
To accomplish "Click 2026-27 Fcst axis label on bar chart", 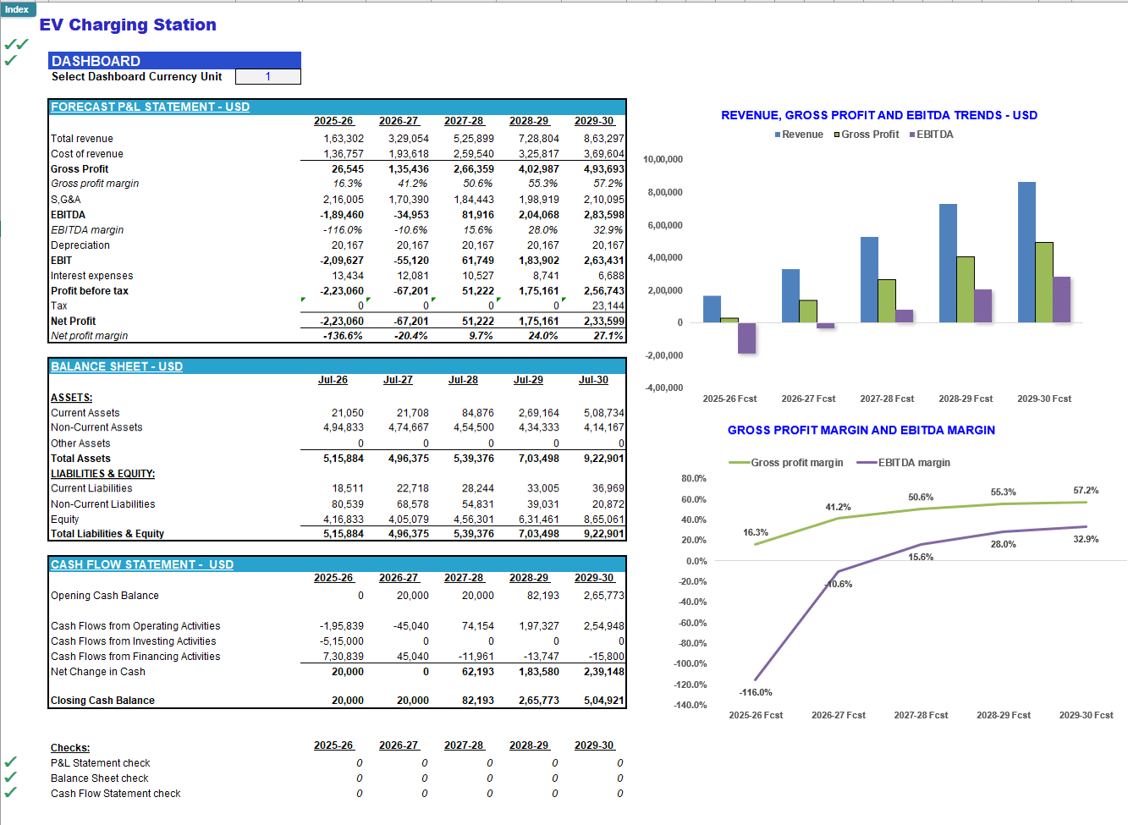I will click(808, 399).
